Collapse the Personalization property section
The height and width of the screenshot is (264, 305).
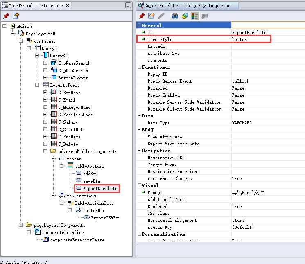click(x=139, y=234)
